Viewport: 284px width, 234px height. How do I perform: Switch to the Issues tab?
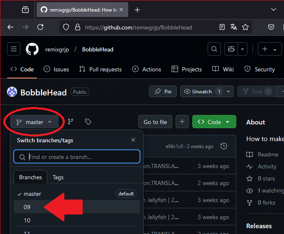pyautogui.click(x=56, y=69)
